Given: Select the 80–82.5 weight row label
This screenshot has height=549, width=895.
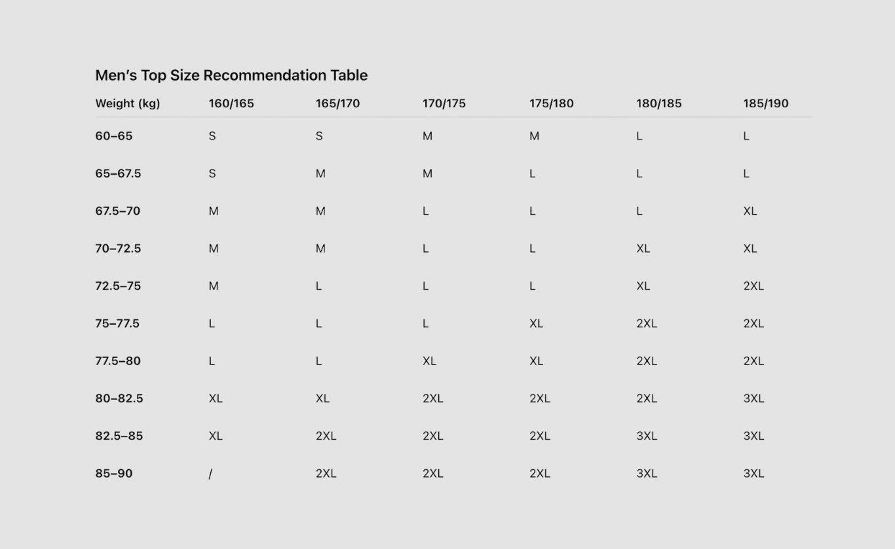Looking at the screenshot, I should pos(119,398).
